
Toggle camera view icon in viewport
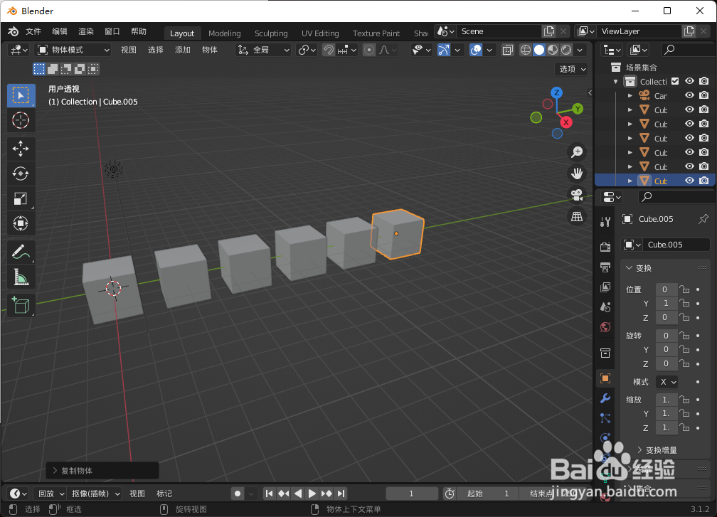577,195
